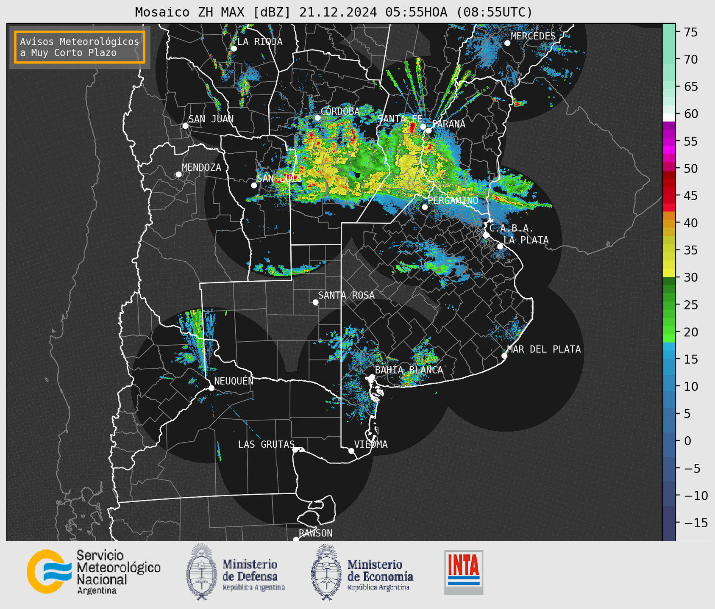Click the MENDOZA label text
This screenshot has height=609, width=715.
[x=201, y=168]
